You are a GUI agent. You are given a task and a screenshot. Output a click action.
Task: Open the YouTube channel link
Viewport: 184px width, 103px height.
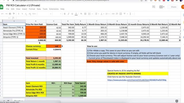[x=137, y=80]
